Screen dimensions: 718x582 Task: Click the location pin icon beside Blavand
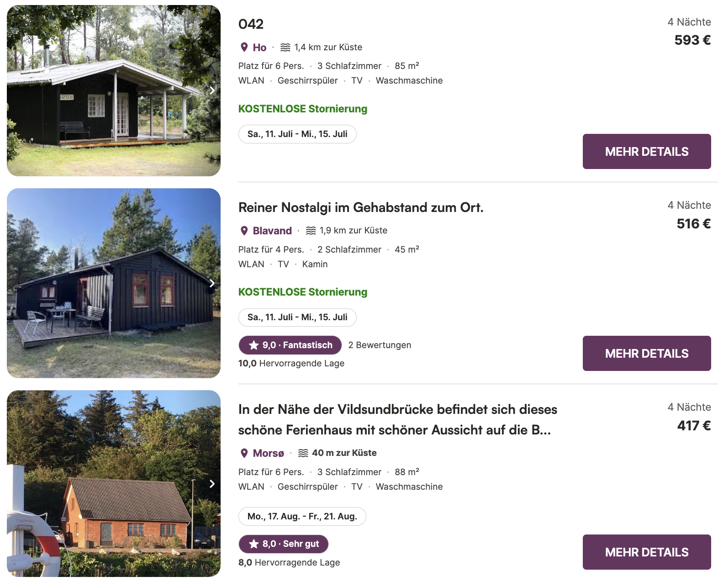click(244, 231)
